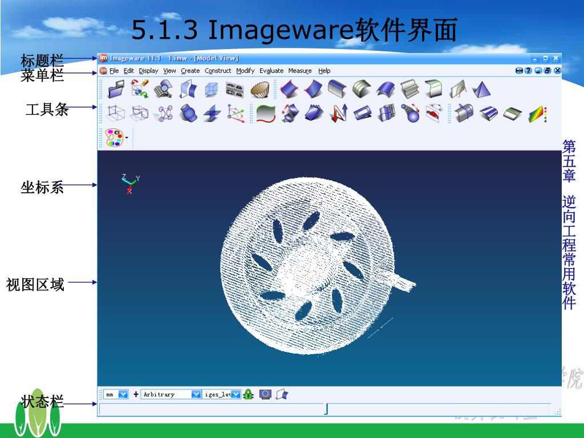584x438 pixels.
Task: Click the view-plane icon beside the monitor
Action: [282, 394]
